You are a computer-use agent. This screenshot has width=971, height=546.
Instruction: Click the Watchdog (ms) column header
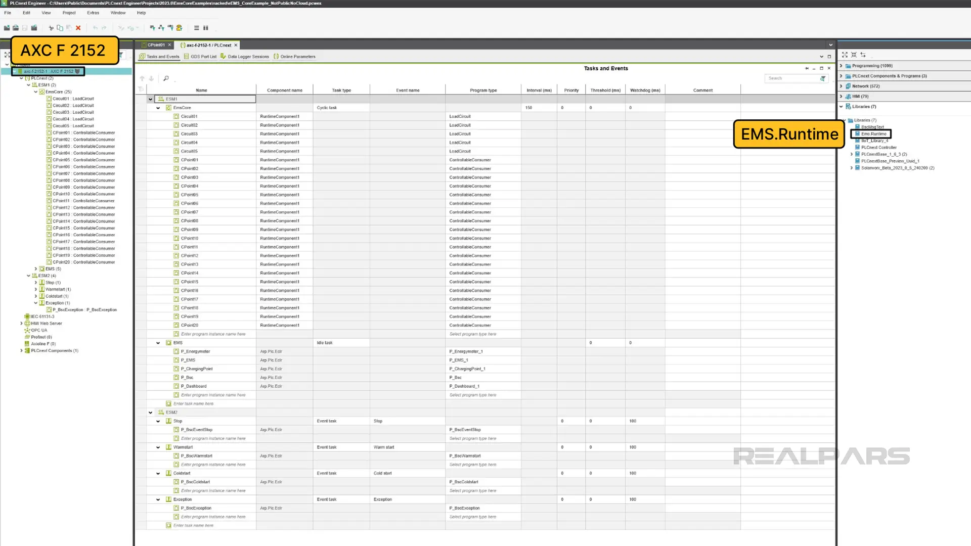[645, 90]
